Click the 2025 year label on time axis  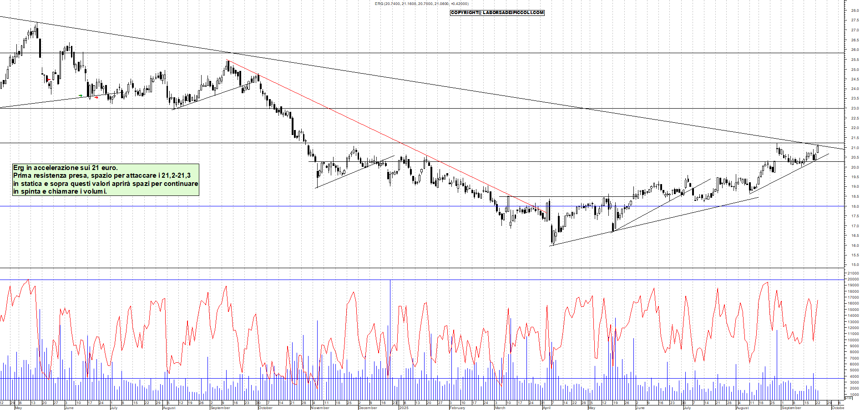(404, 408)
